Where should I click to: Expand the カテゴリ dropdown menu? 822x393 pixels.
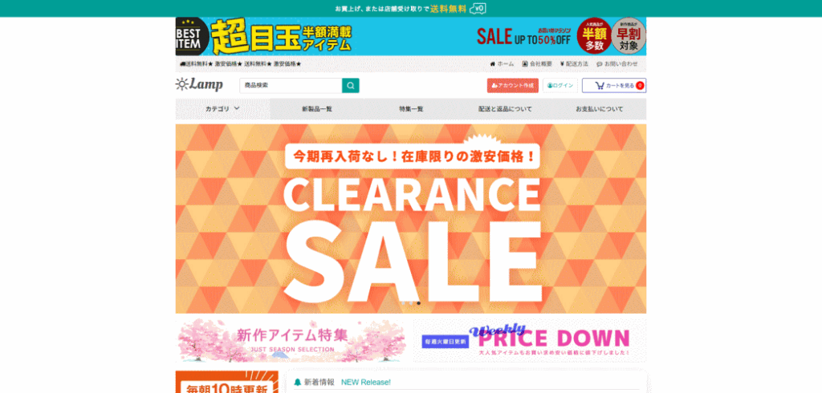pos(223,109)
